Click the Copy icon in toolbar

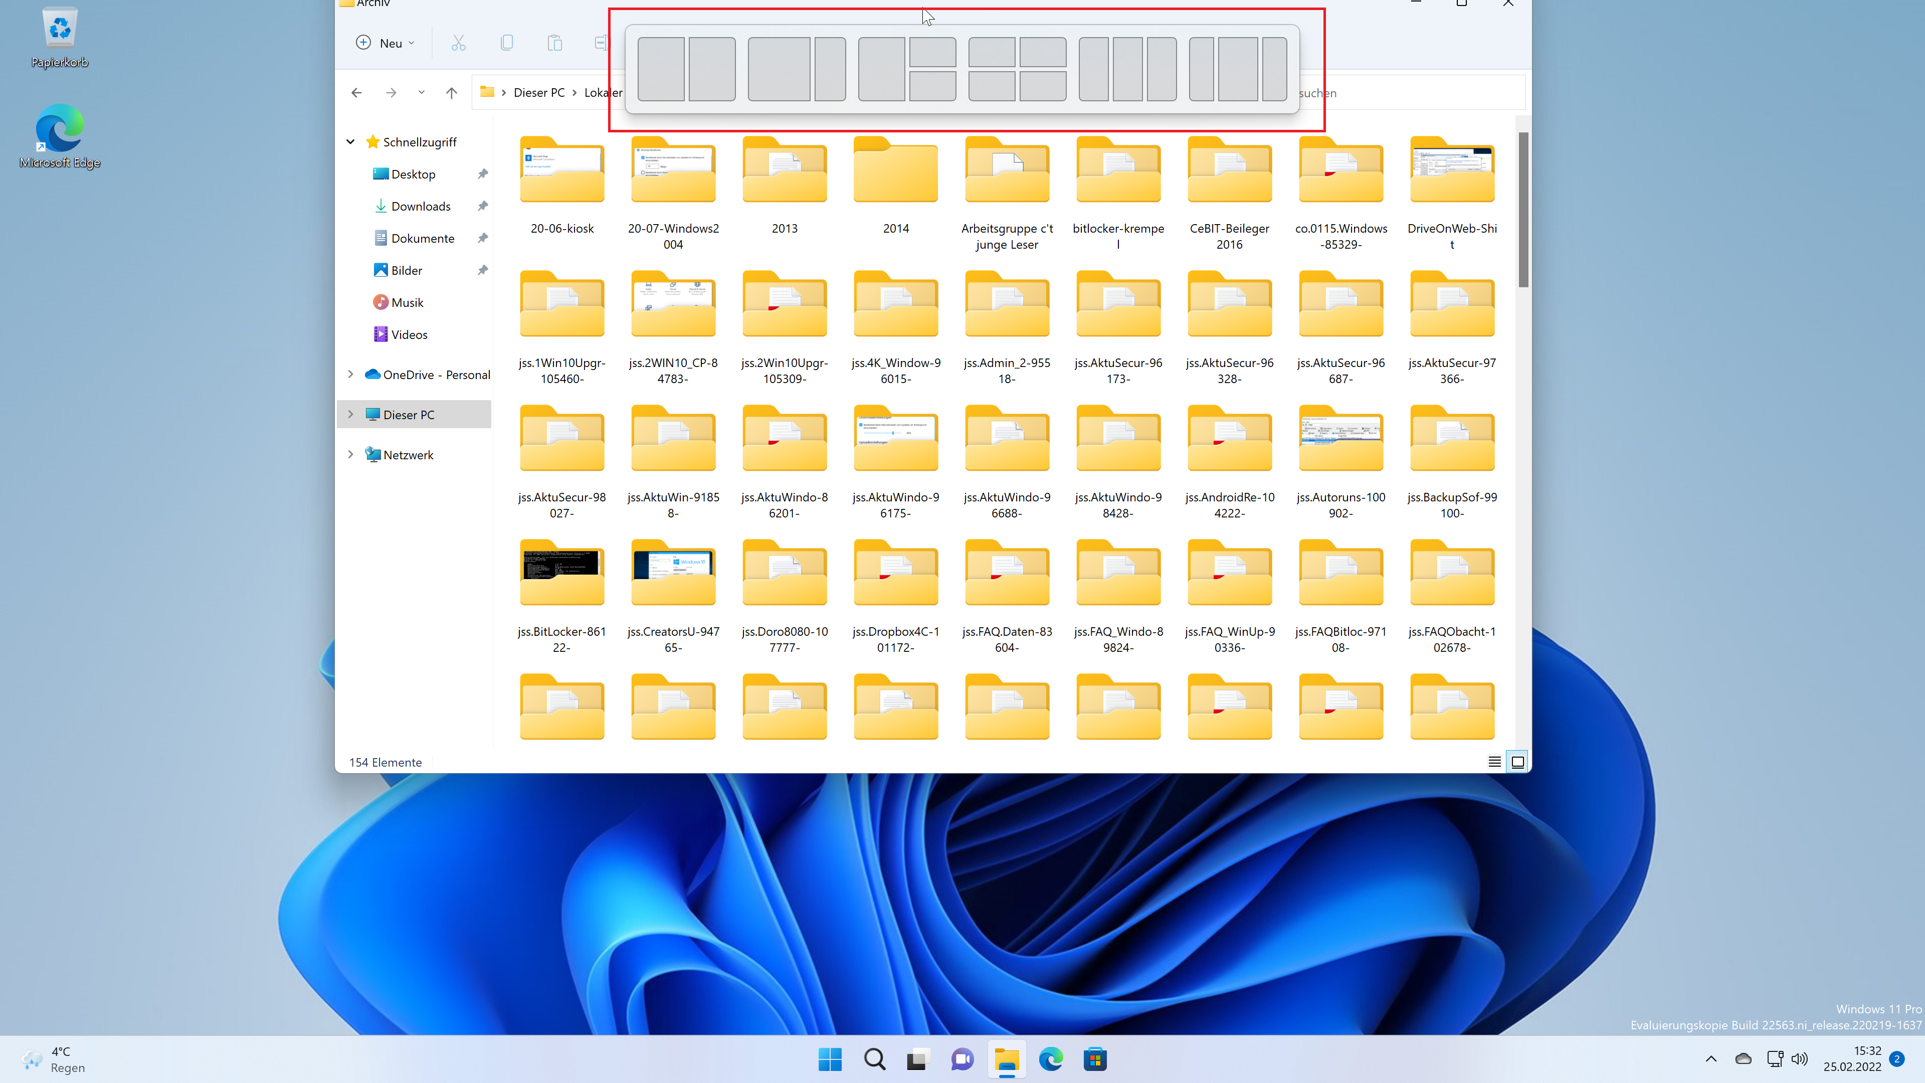click(506, 43)
